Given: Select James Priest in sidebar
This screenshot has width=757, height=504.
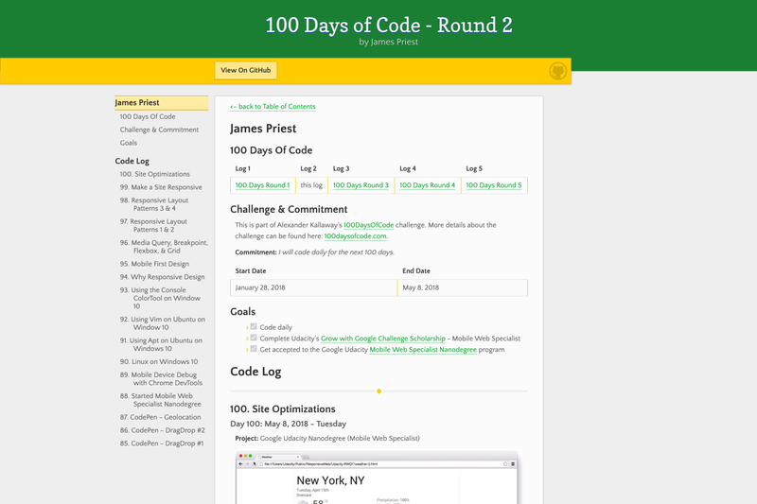Looking at the screenshot, I should [x=161, y=103].
